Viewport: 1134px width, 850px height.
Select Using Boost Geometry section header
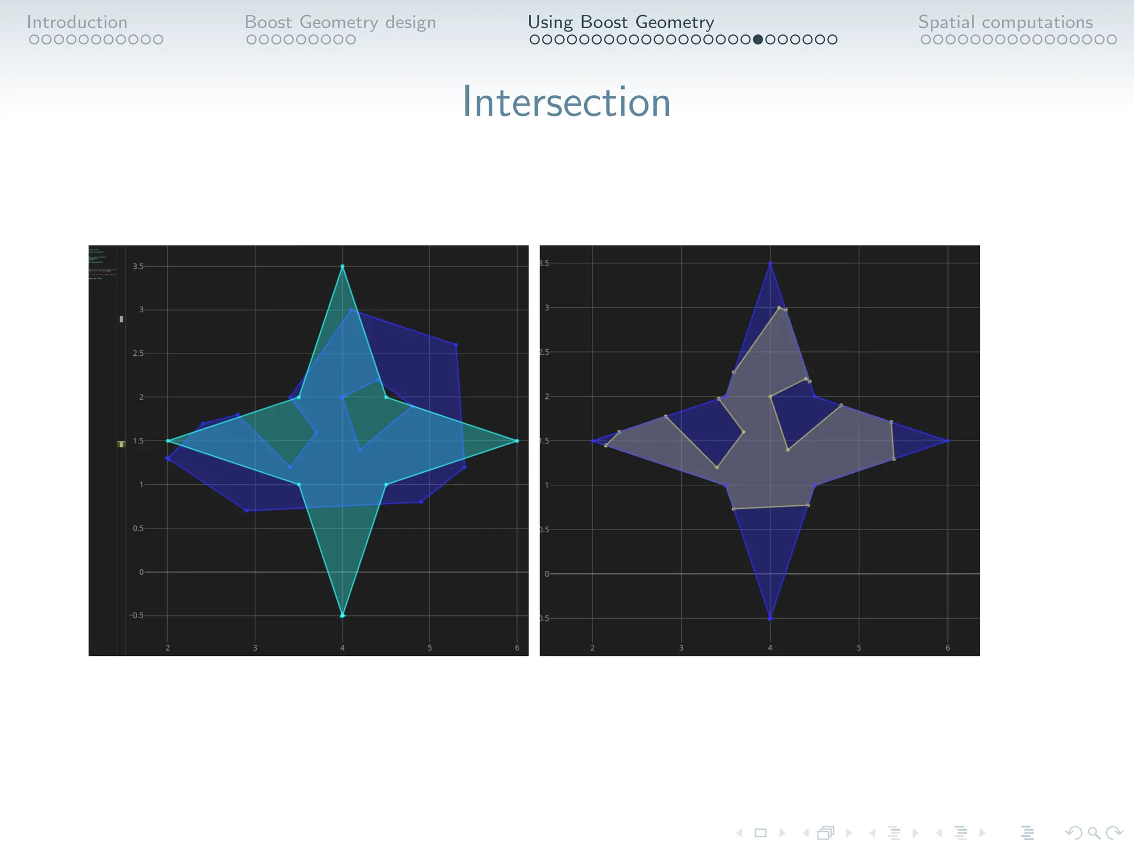coord(621,22)
